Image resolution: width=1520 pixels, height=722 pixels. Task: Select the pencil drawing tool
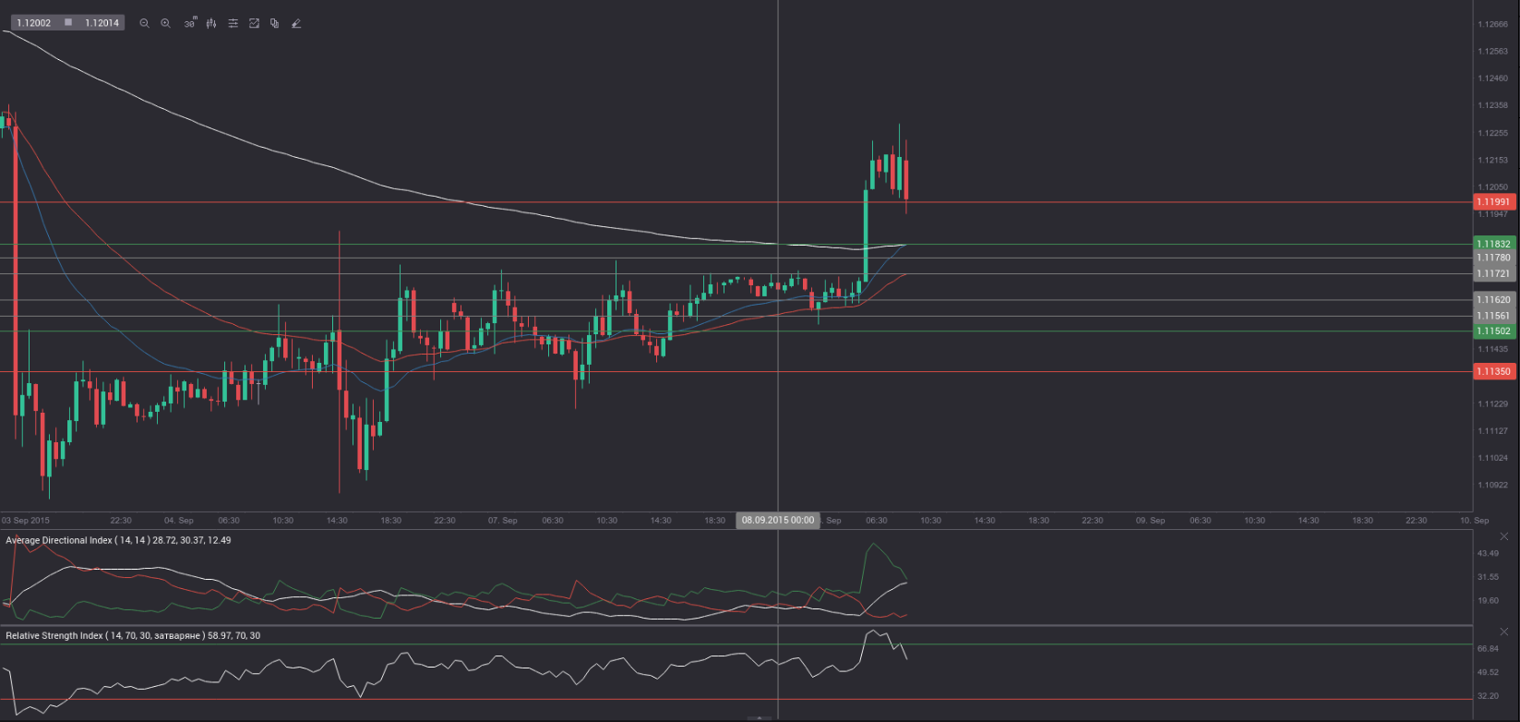[x=296, y=23]
